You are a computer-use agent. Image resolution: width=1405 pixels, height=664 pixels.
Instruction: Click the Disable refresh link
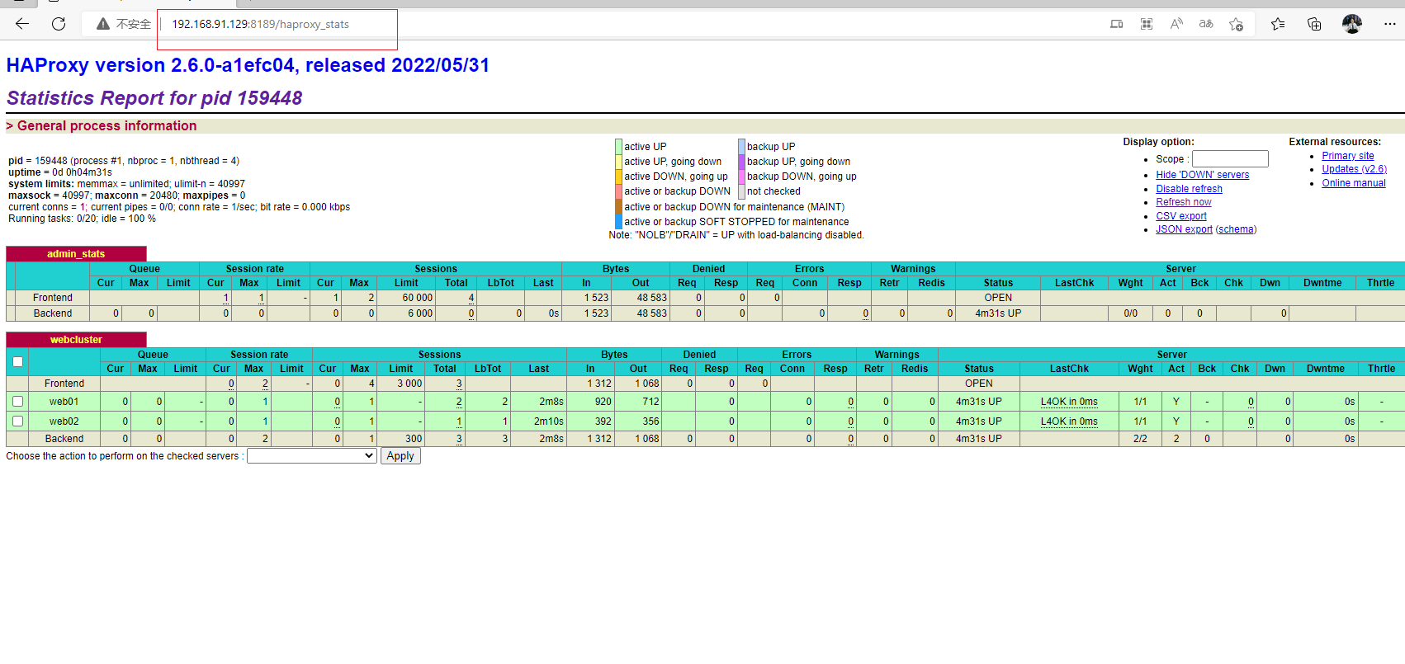click(1189, 189)
